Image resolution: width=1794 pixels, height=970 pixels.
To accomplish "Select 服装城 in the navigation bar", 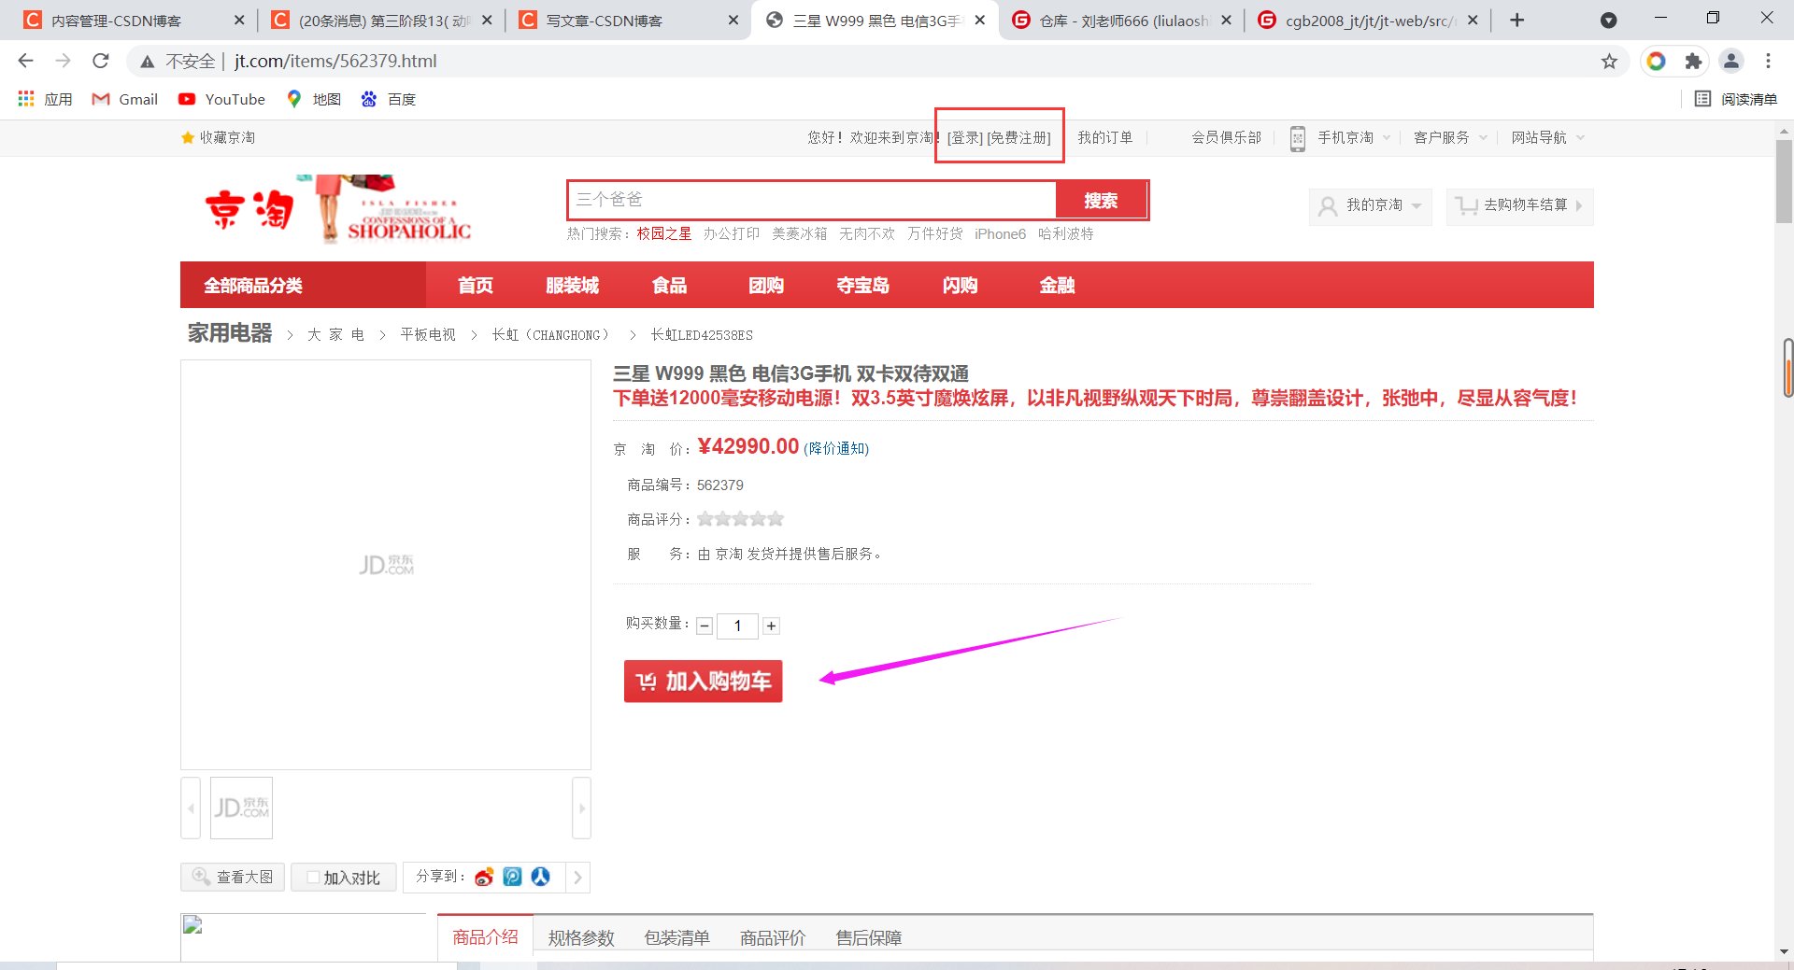I will [x=573, y=285].
